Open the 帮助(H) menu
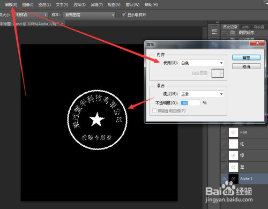Screen dimensions: 268x209 coord(151,5)
